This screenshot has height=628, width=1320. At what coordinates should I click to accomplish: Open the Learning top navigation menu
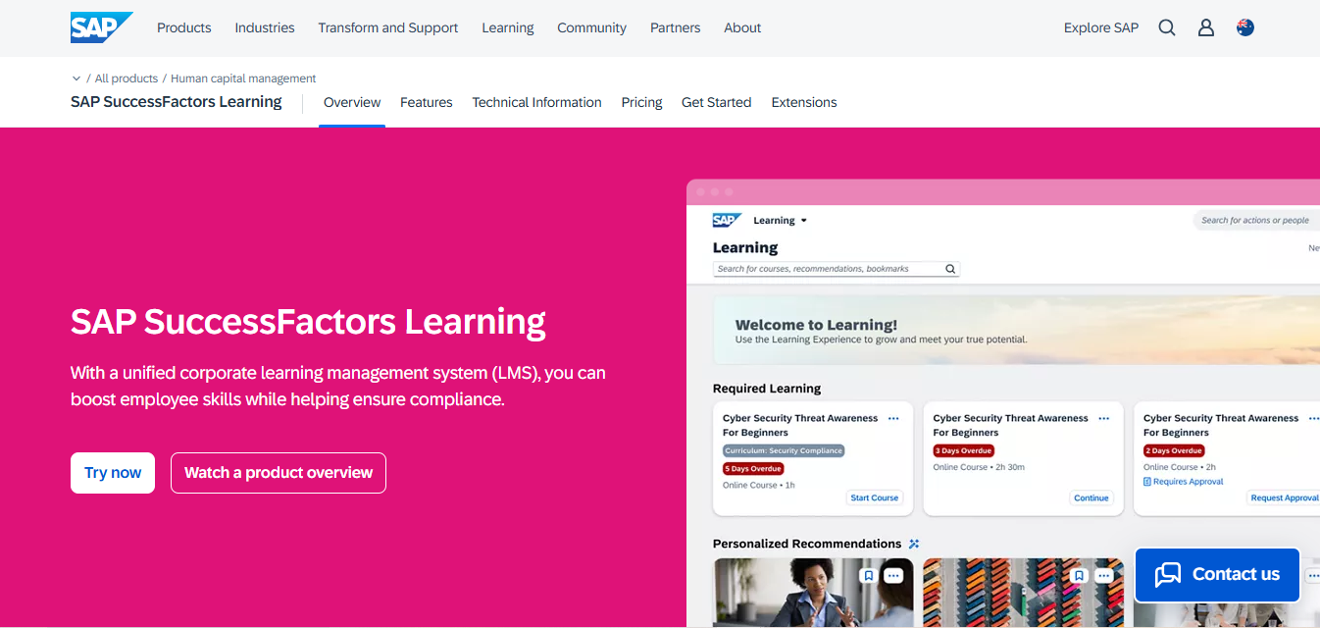(x=508, y=27)
